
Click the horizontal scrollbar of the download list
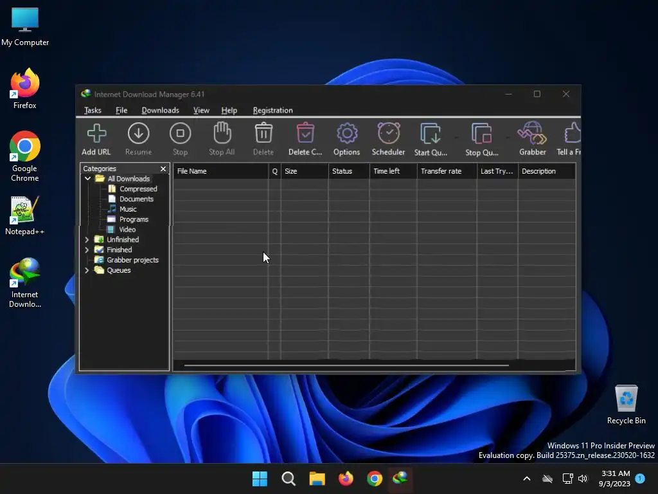coord(346,365)
